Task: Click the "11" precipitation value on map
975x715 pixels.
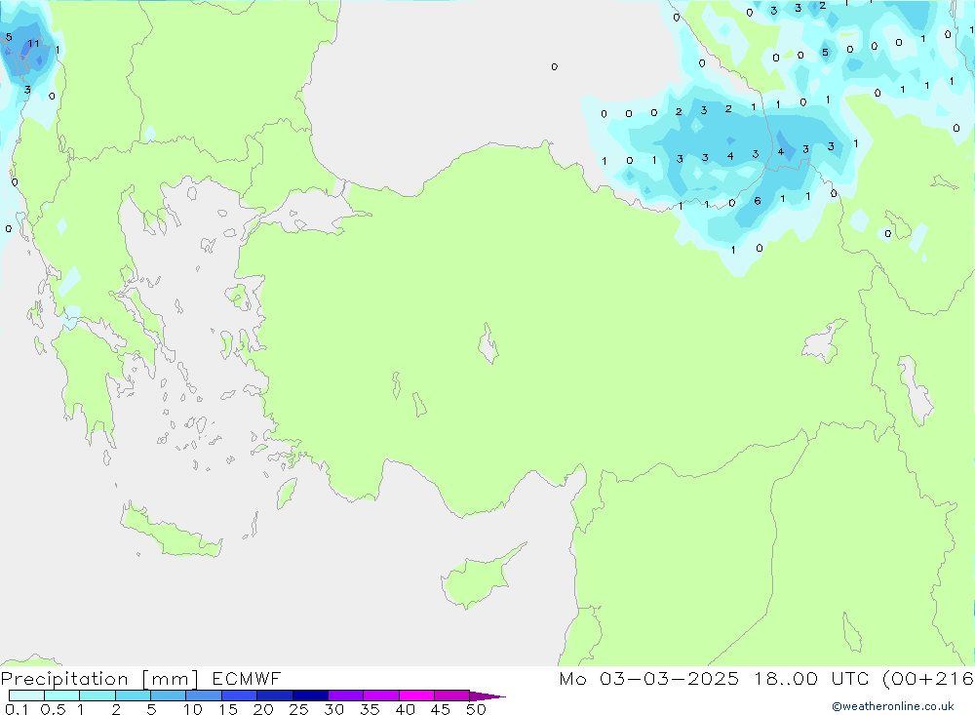Action: 33,44
